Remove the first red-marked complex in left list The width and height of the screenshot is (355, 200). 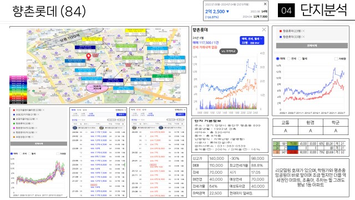coord(43,110)
